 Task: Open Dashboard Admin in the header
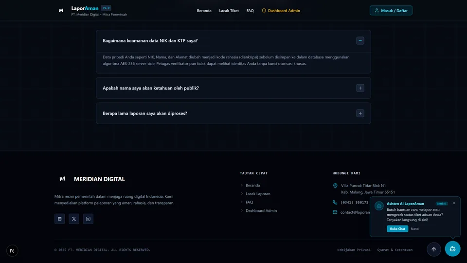[x=281, y=11]
